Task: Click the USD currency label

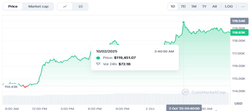Action: (x=238, y=103)
